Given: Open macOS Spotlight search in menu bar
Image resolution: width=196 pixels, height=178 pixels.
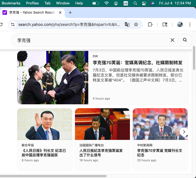Looking at the screenshot, I should tap(135, 3).
